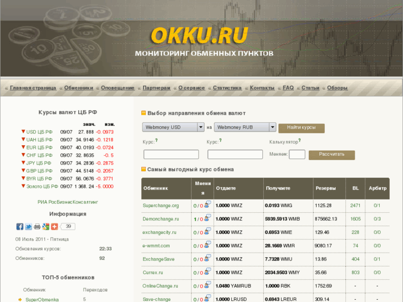Open e-wmmt.com exchanger link

click(156, 245)
